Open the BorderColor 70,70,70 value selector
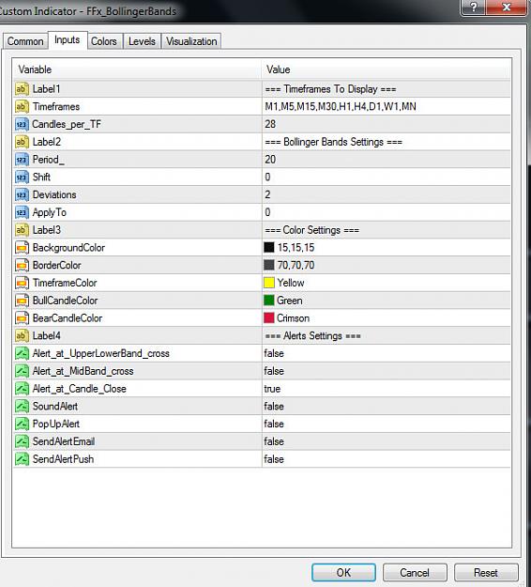 coord(387,265)
